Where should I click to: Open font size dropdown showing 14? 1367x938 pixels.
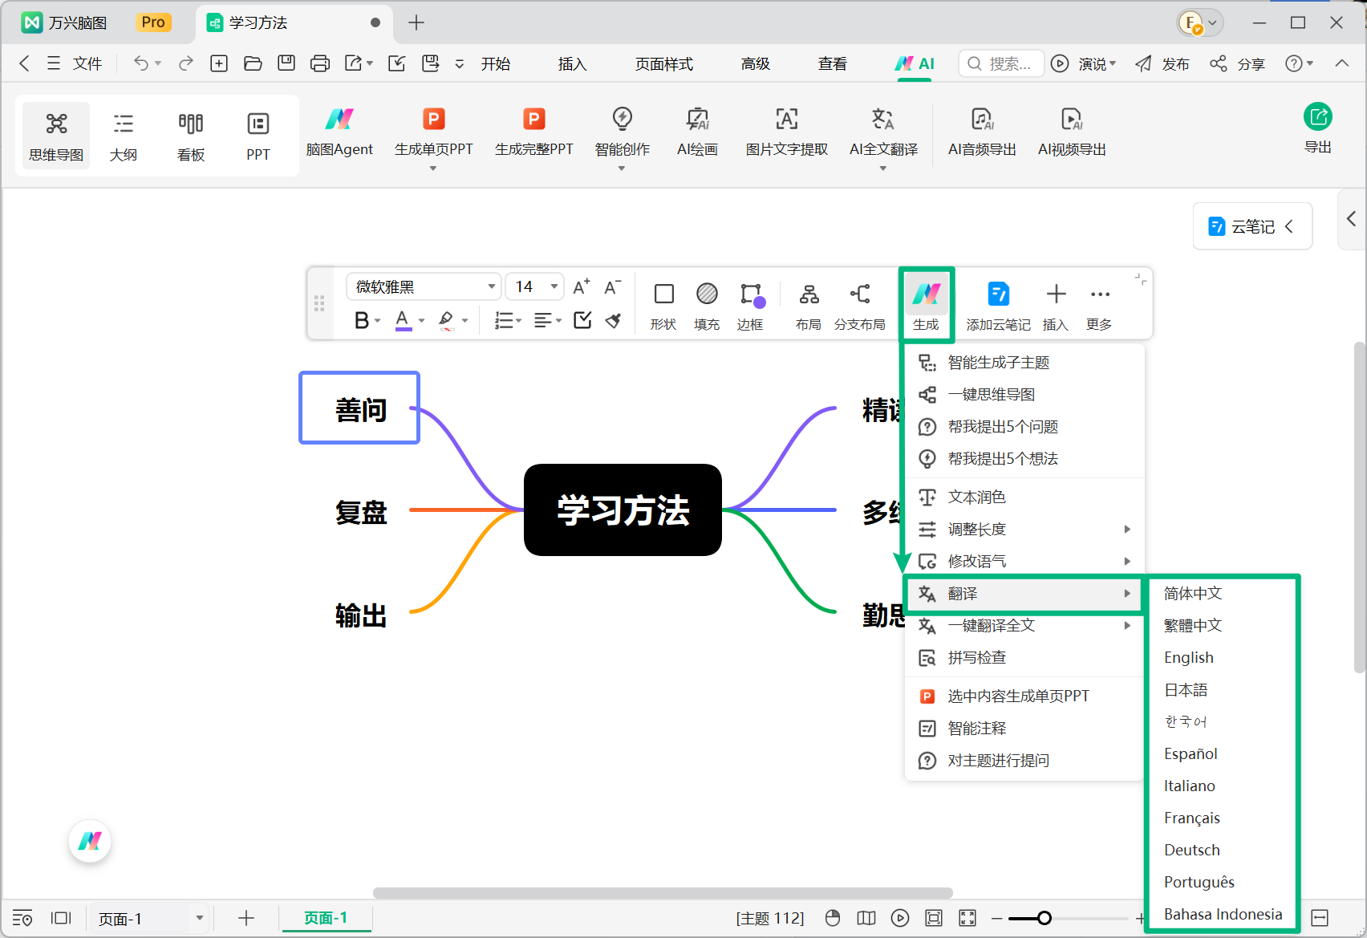click(x=535, y=286)
